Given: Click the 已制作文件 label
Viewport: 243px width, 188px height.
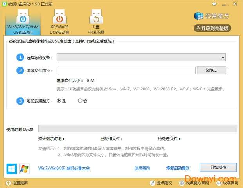Looking at the screenshot, I should coord(112,139).
